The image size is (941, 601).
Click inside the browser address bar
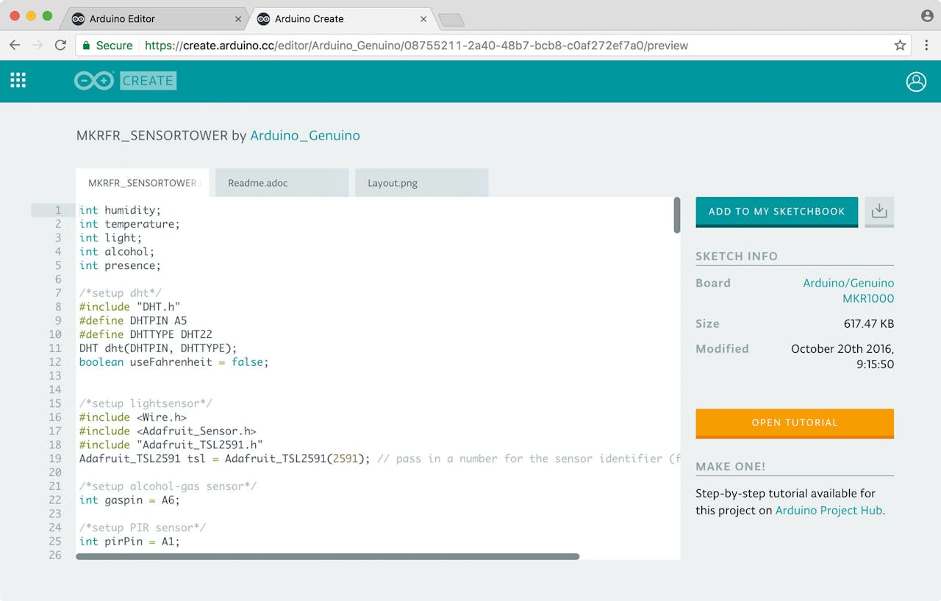click(441, 45)
